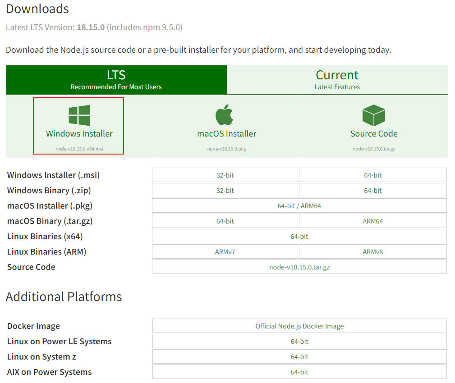Click the Linux Binaries (ARM) row label
This screenshot has width=455, height=383.
[x=47, y=252]
